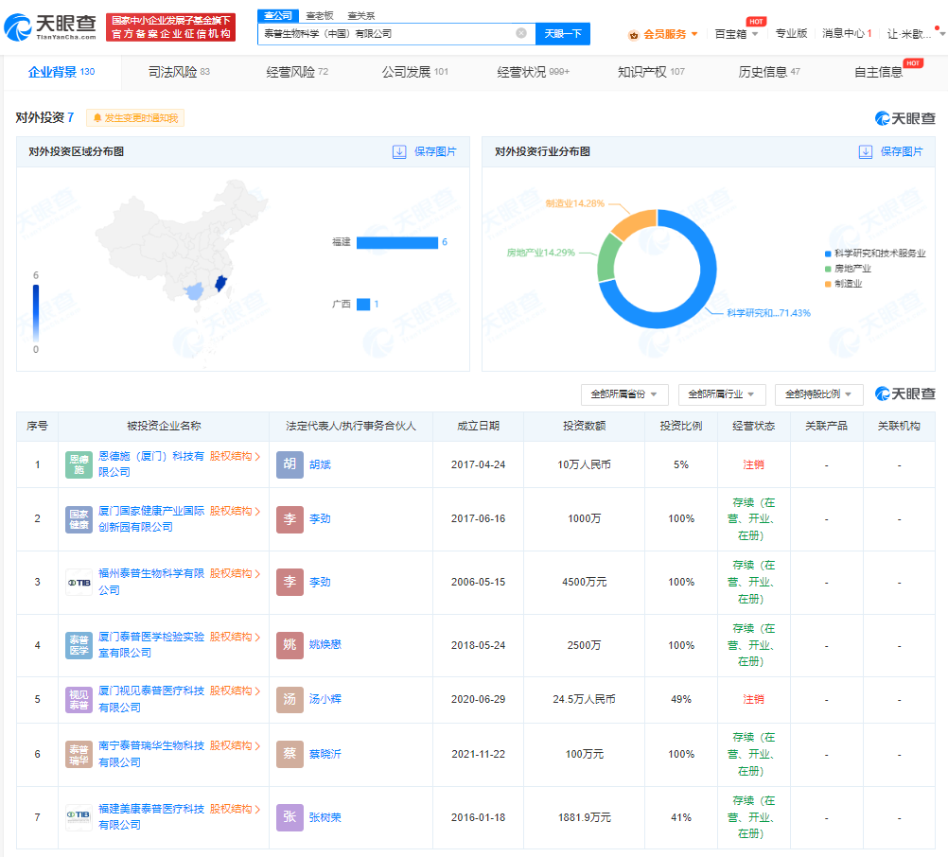Open the 全部持股比例 filter dropdown

coord(818,394)
